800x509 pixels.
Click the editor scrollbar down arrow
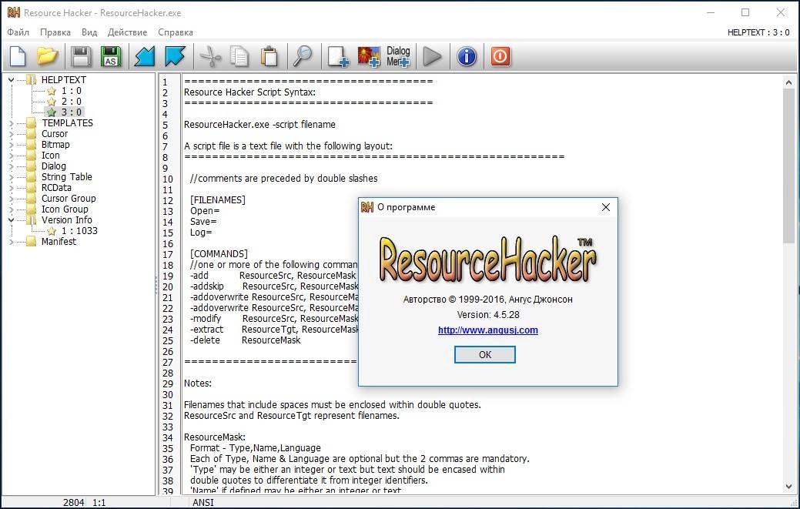(788, 487)
